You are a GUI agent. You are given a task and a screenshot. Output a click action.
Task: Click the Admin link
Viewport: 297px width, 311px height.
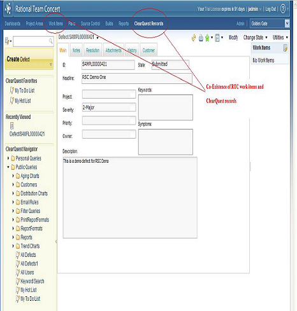coord(240,24)
